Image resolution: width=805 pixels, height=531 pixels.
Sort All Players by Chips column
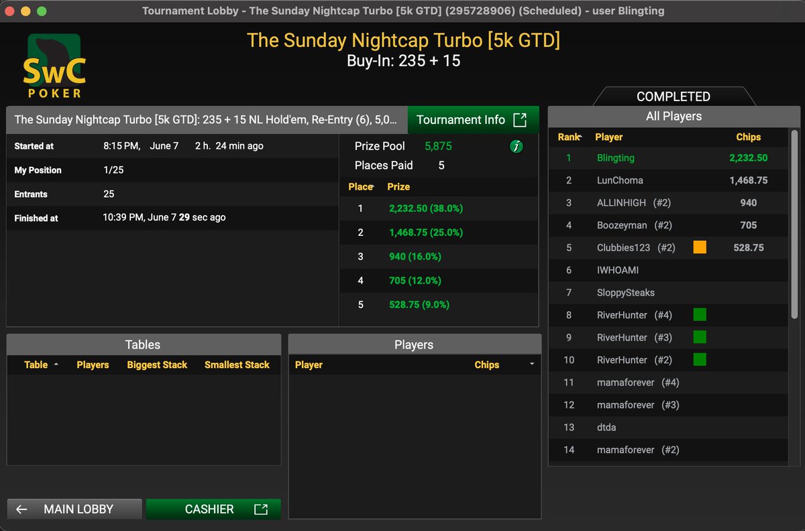coord(748,137)
